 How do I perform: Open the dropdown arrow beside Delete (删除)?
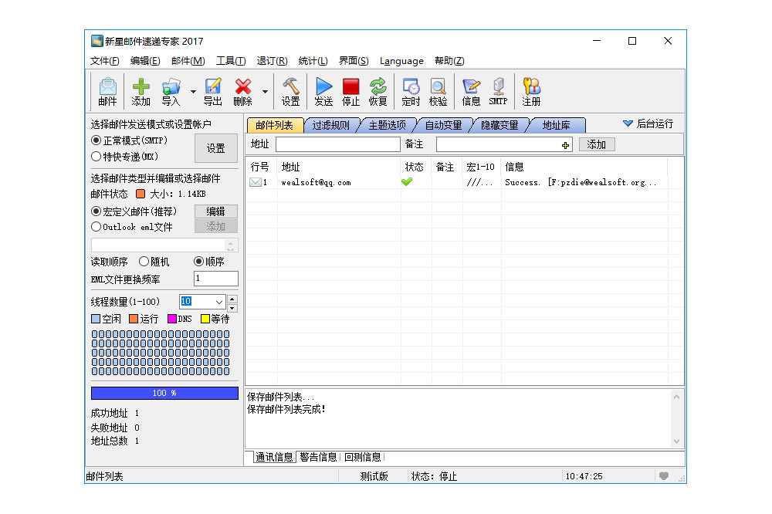pos(265,92)
